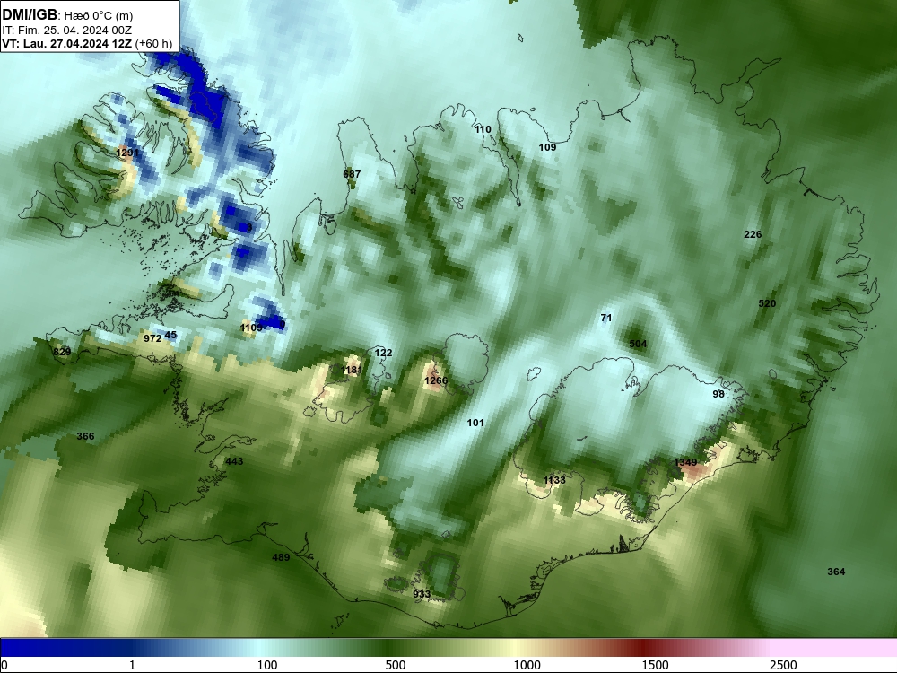
Task: Click the map value 504
Action: [x=638, y=344]
